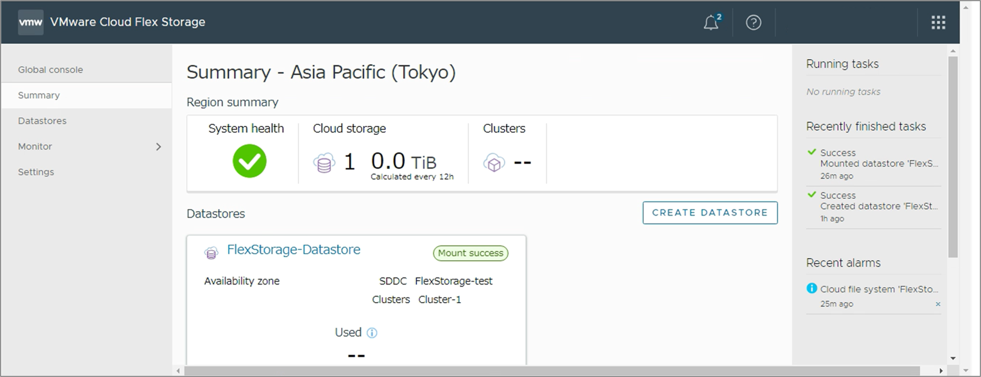Click the 'Calculated every 12h' text
The height and width of the screenshot is (377, 981).
pos(412,177)
